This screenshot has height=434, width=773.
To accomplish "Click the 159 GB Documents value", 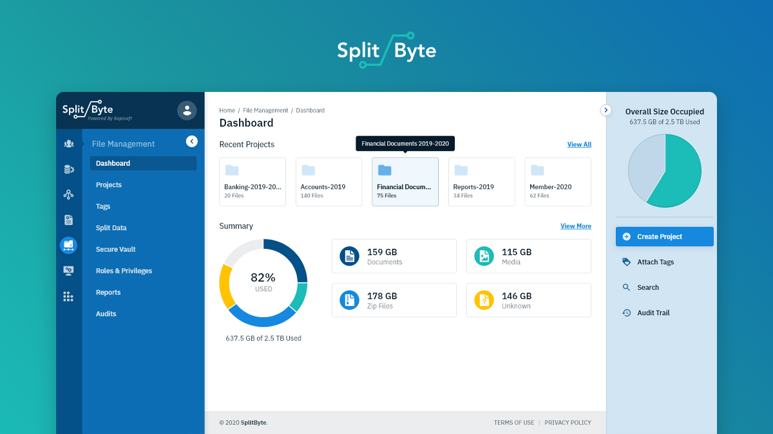I will click(x=381, y=252).
